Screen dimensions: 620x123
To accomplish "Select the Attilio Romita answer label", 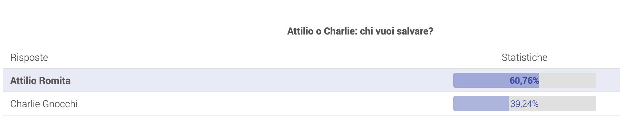I will (x=40, y=81).
